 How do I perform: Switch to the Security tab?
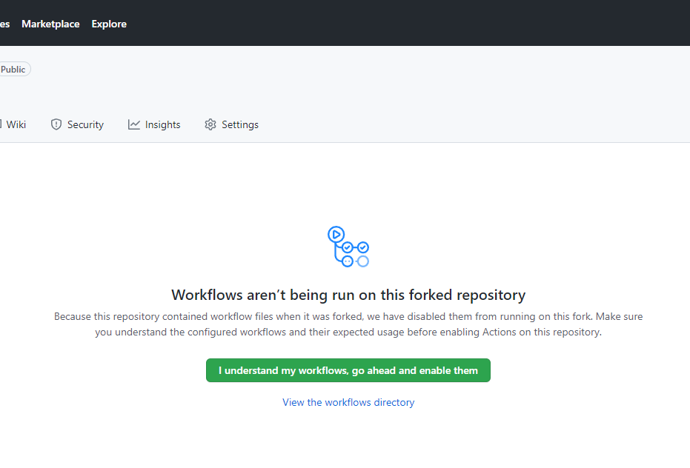tap(76, 124)
